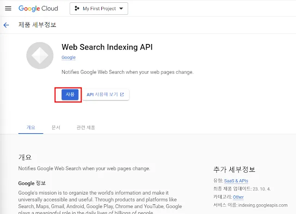
Task: Click the project selector dots icon
Action: click(x=77, y=8)
